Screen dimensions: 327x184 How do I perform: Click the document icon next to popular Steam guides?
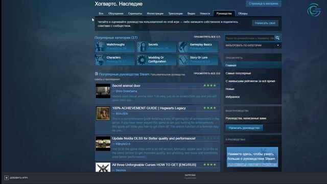(x=97, y=74)
